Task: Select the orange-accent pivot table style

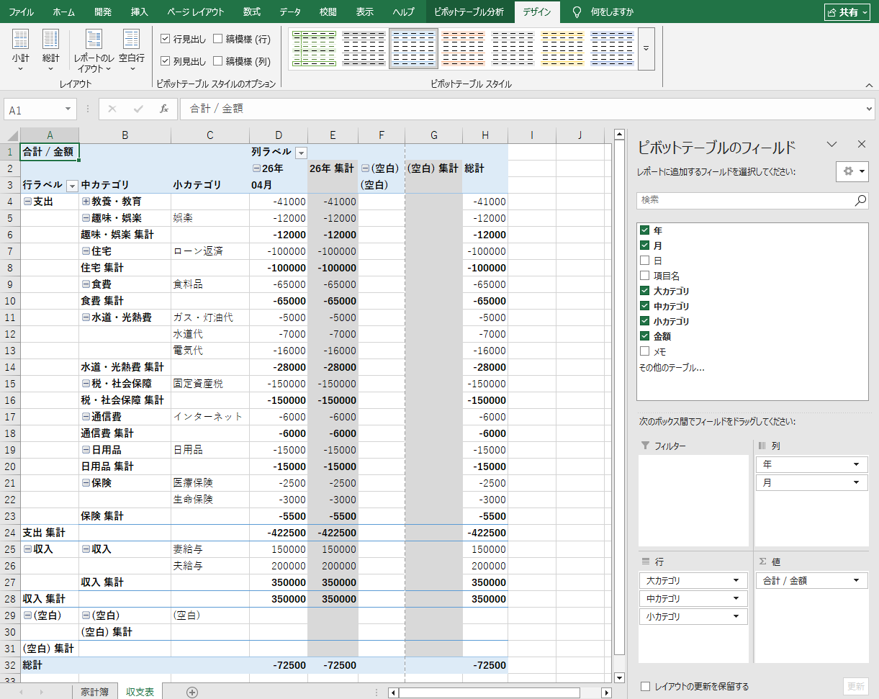Action: coord(463,48)
